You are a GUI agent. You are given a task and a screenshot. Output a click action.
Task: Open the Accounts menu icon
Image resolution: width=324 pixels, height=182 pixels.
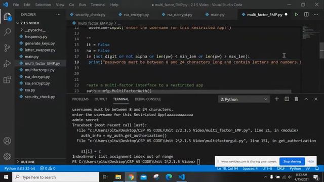[x=7, y=141]
